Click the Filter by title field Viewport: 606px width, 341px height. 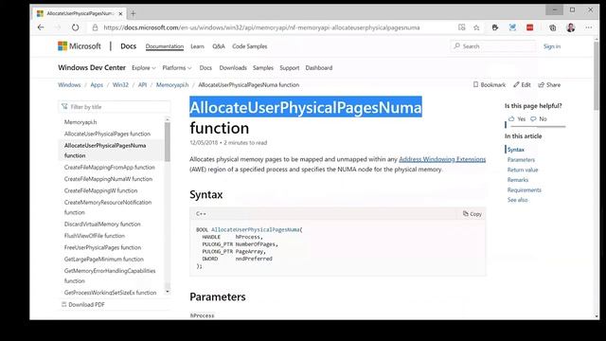click(114, 107)
